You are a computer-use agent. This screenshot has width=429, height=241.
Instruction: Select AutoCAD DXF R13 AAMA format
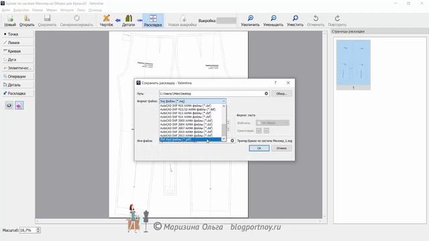[190, 113]
